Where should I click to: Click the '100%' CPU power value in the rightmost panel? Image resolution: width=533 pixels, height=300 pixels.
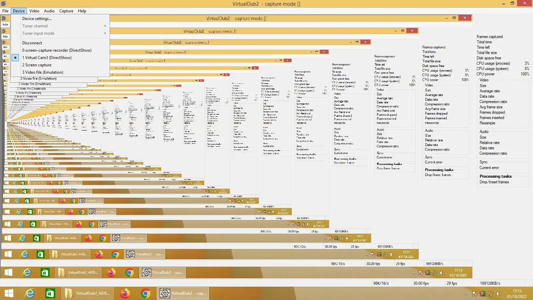click(x=525, y=74)
